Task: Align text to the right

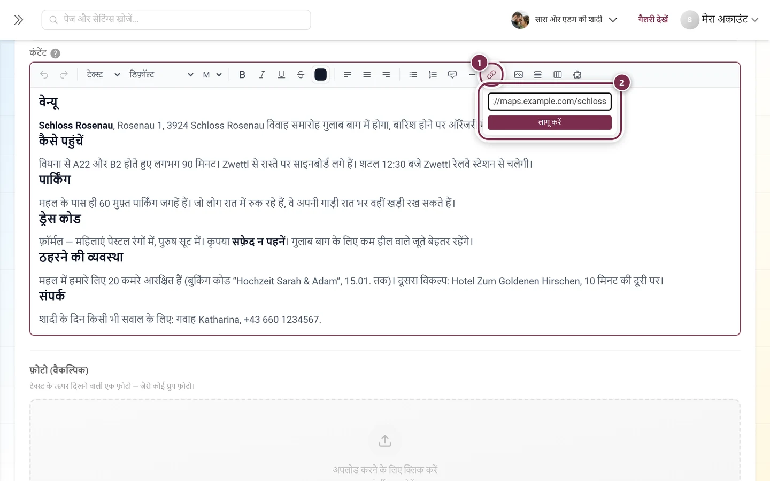Action: pyautogui.click(x=386, y=75)
